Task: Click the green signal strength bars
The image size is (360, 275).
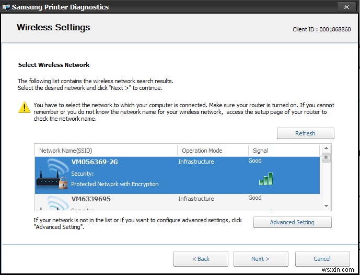Action: click(266, 179)
